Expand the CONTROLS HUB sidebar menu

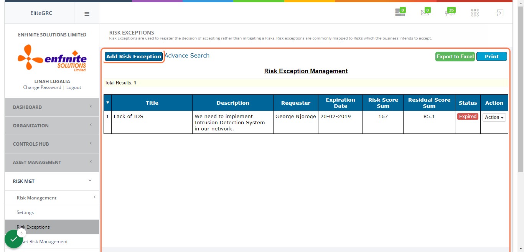[52, 144]
